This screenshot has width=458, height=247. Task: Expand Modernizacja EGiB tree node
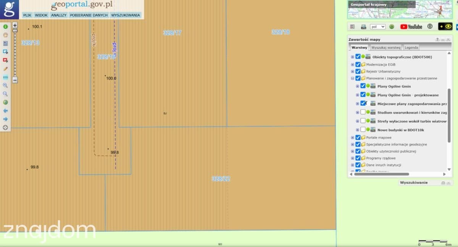(353, 64)
